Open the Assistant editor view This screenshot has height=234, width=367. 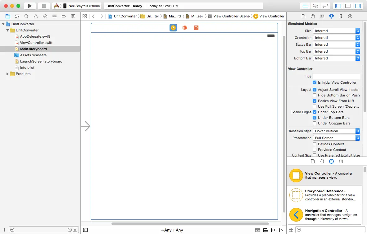pos(315,6)
